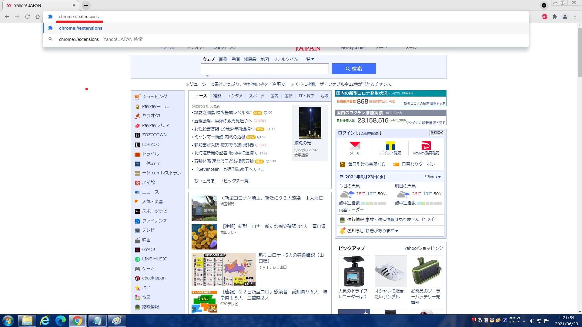Open ファイナンス in the sidebar

[x=155, y=221]
